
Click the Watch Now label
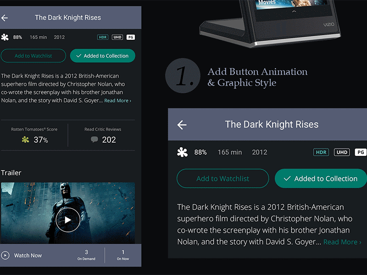point(28,255)
